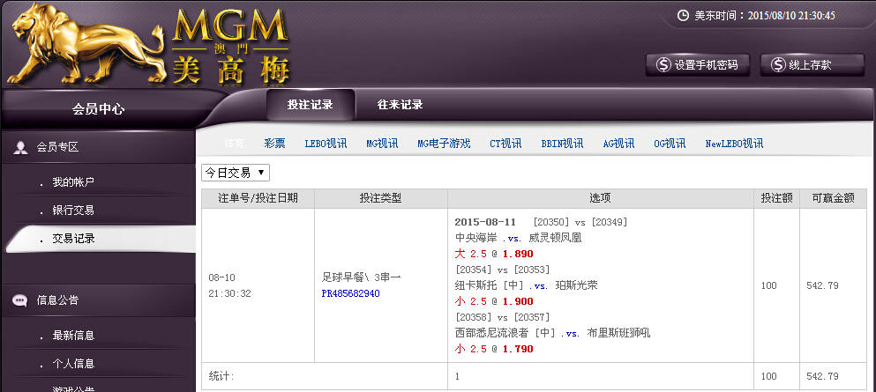This screenshot has width=876, height=392.
Task: Click 统计 summary row label
Action: [x=221, y=376]
